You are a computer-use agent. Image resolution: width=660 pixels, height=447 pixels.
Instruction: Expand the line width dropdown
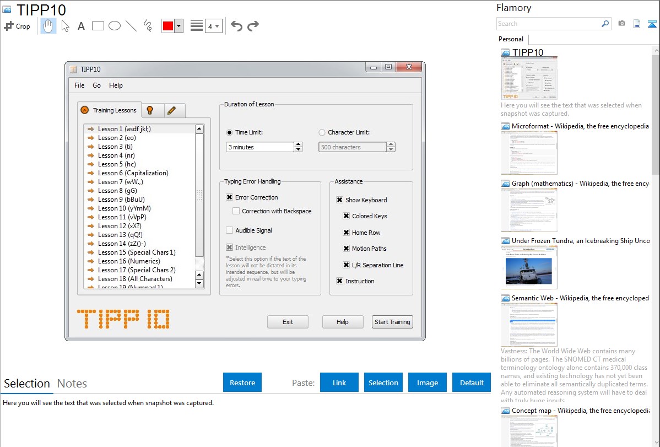coord(213,26)
